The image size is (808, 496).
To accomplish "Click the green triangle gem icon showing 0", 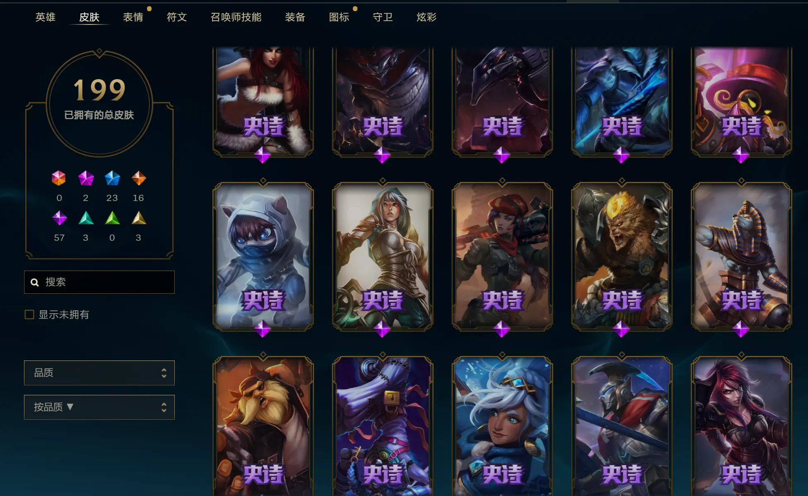I will (x=112, y=218).
